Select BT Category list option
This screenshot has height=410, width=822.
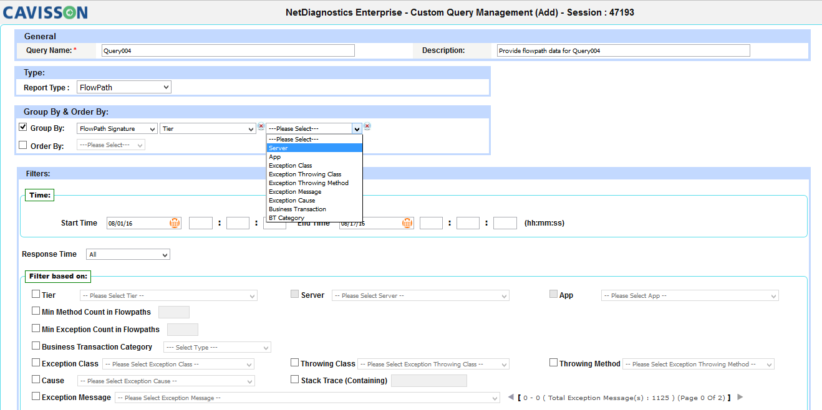click(314, 217)
